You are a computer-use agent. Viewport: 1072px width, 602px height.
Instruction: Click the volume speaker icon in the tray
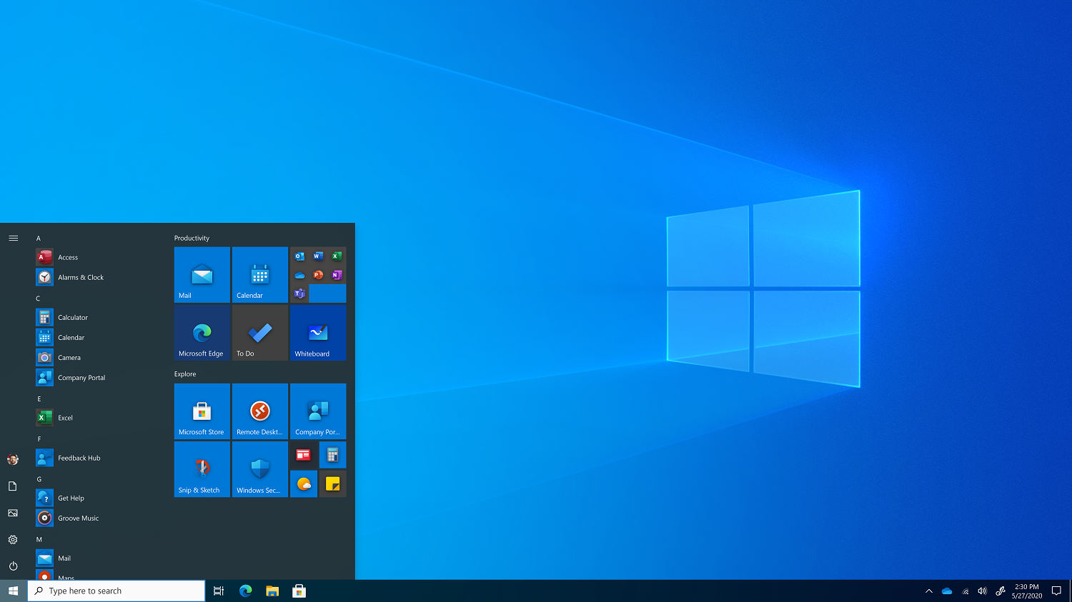pos(982,591)
